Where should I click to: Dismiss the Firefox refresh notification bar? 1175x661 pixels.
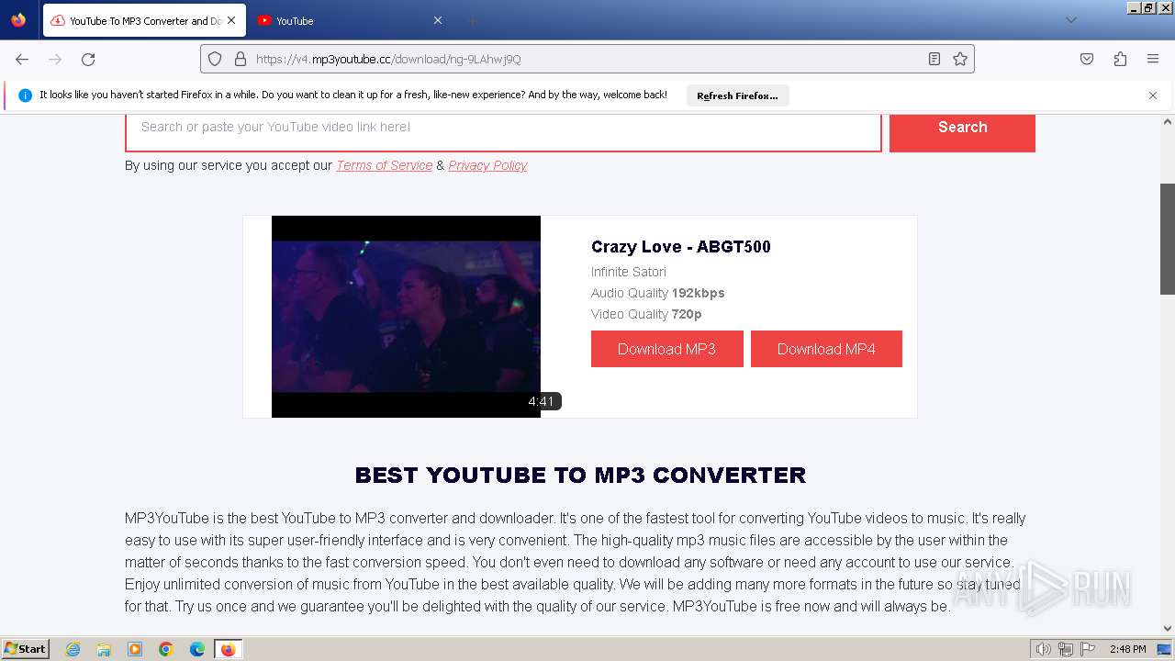coord(1153,95)
